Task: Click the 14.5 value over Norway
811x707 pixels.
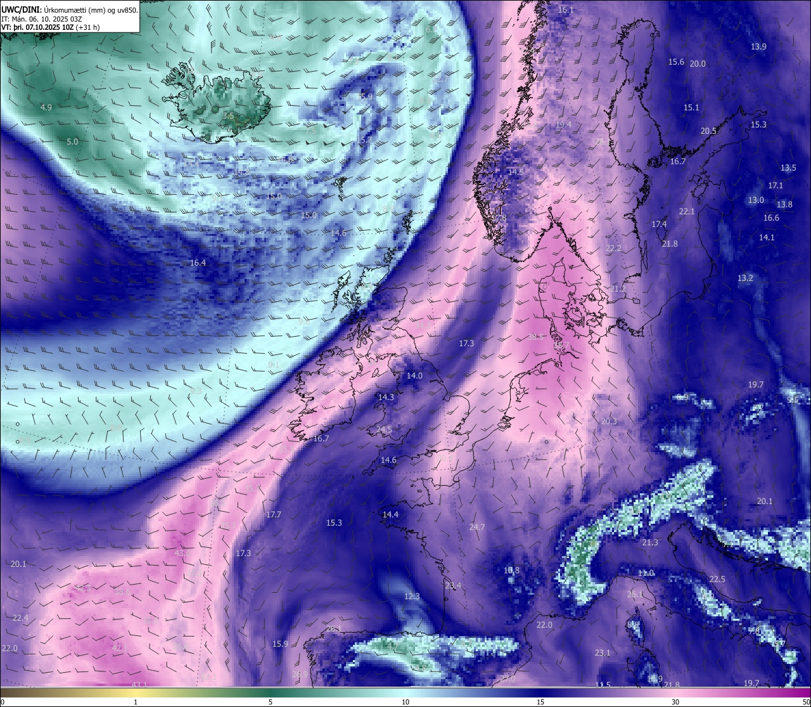Action: click(x=516, y=172)
